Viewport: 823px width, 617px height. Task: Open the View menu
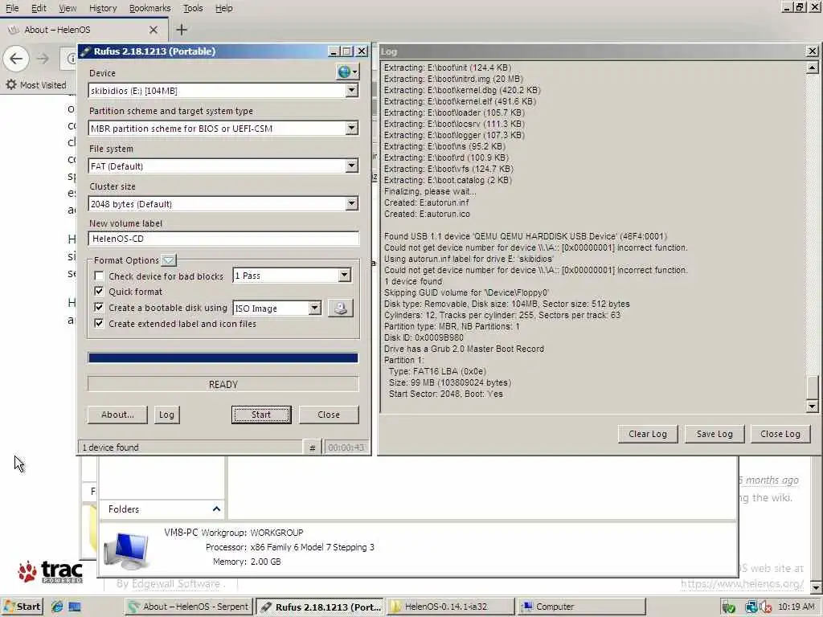pos(68,8)
